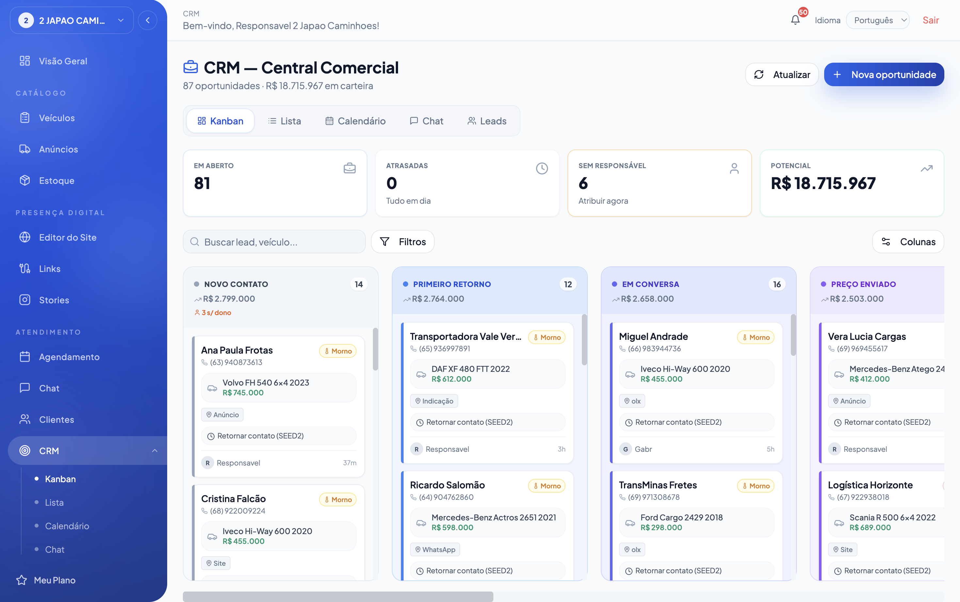This screenshot has width=960, height=602.
Task: Click the G avatar for Gabr
Action: [626, 449]
